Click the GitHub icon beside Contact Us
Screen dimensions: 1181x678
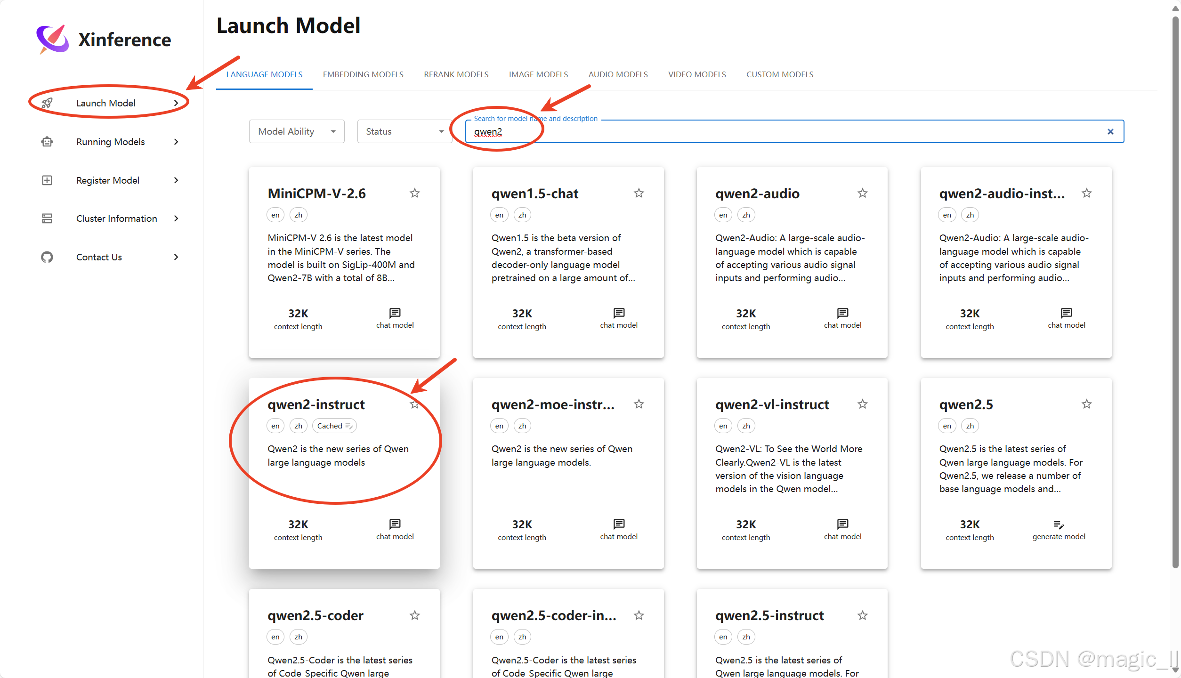coord(47,257)
